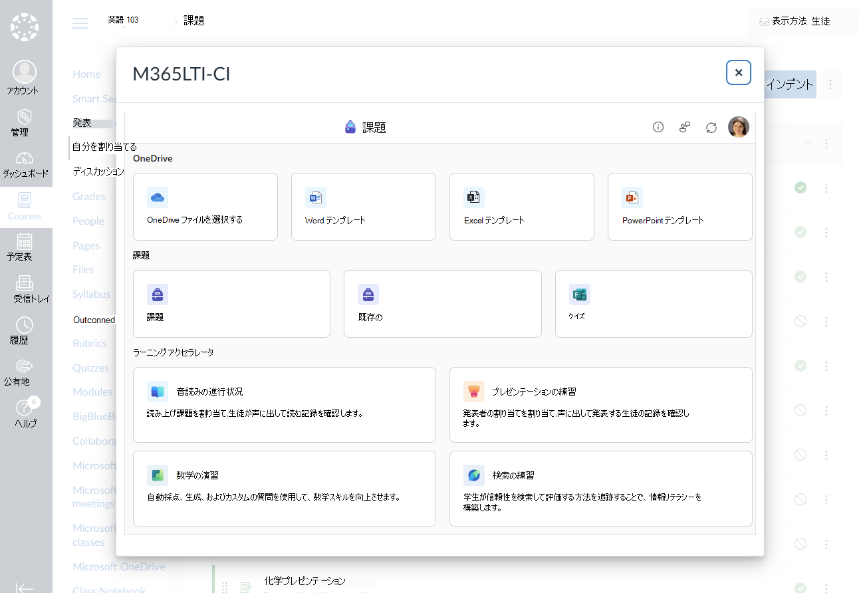Open the 公有地 commons icon
Screen dimensions: 863x593
(25, 366)
